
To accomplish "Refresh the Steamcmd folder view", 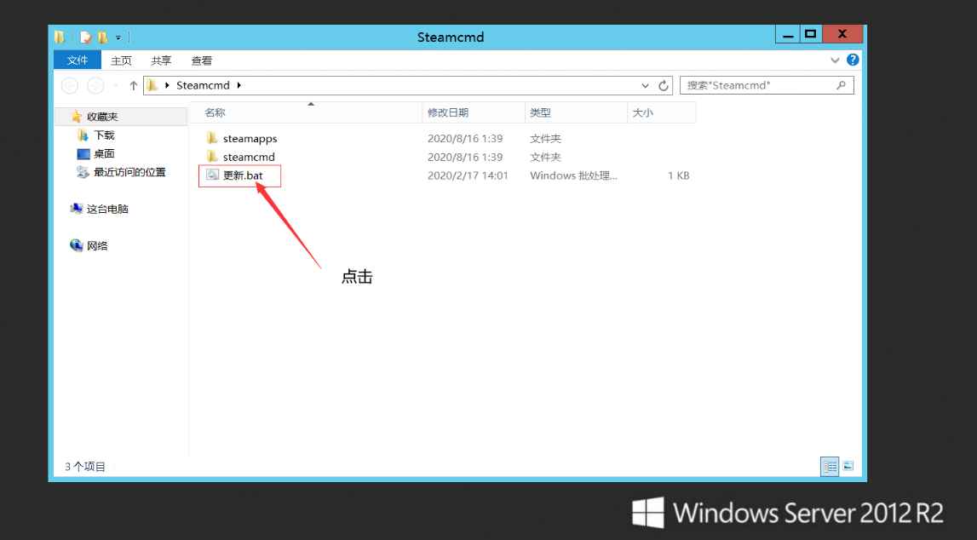I will [x=664, y=85].
